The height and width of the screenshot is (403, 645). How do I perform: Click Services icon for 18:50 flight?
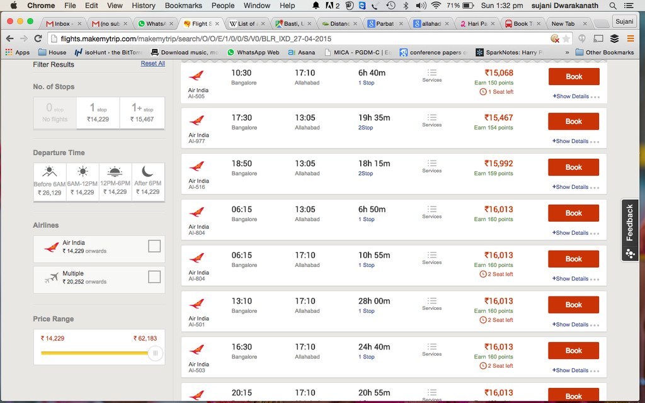(432, 163)
